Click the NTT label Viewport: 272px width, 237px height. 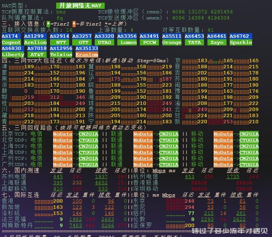coord(59,42)
